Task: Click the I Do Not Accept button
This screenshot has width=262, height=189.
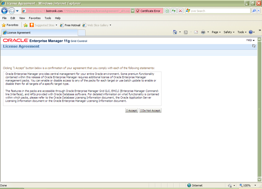Action: 150,111
